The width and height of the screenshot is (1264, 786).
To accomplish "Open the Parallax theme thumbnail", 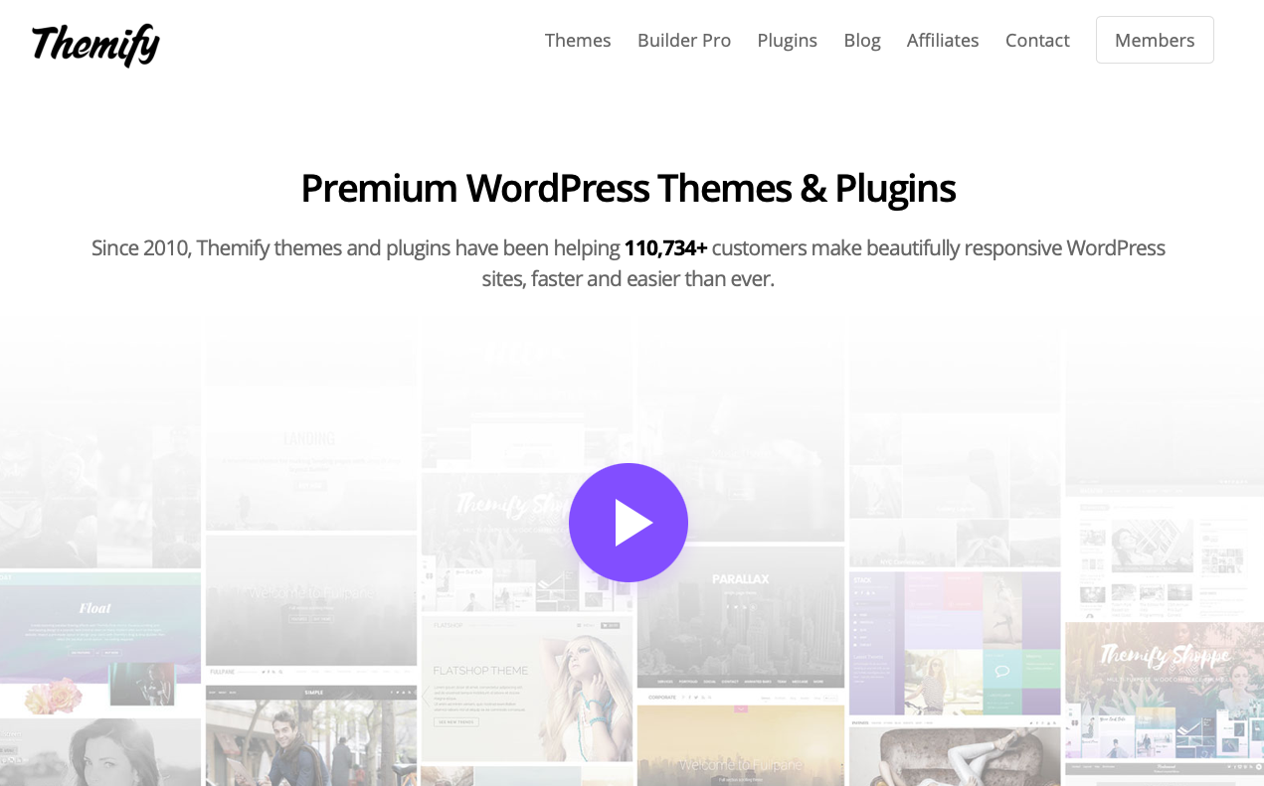I will (741, 616).
